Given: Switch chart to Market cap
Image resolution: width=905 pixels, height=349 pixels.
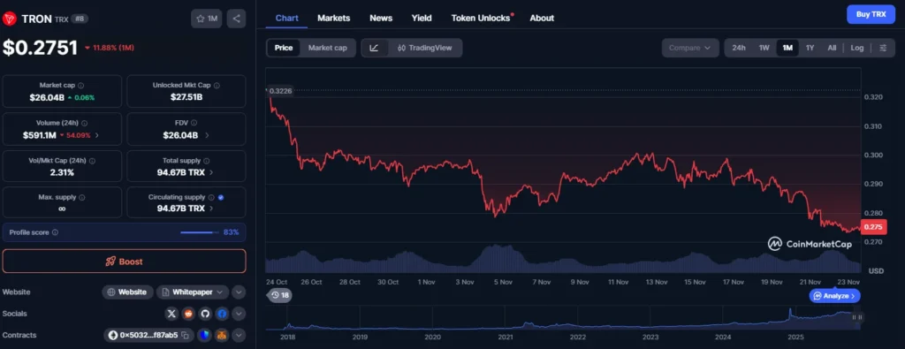Looking at the screenshot, I should (x=327, y=48).
